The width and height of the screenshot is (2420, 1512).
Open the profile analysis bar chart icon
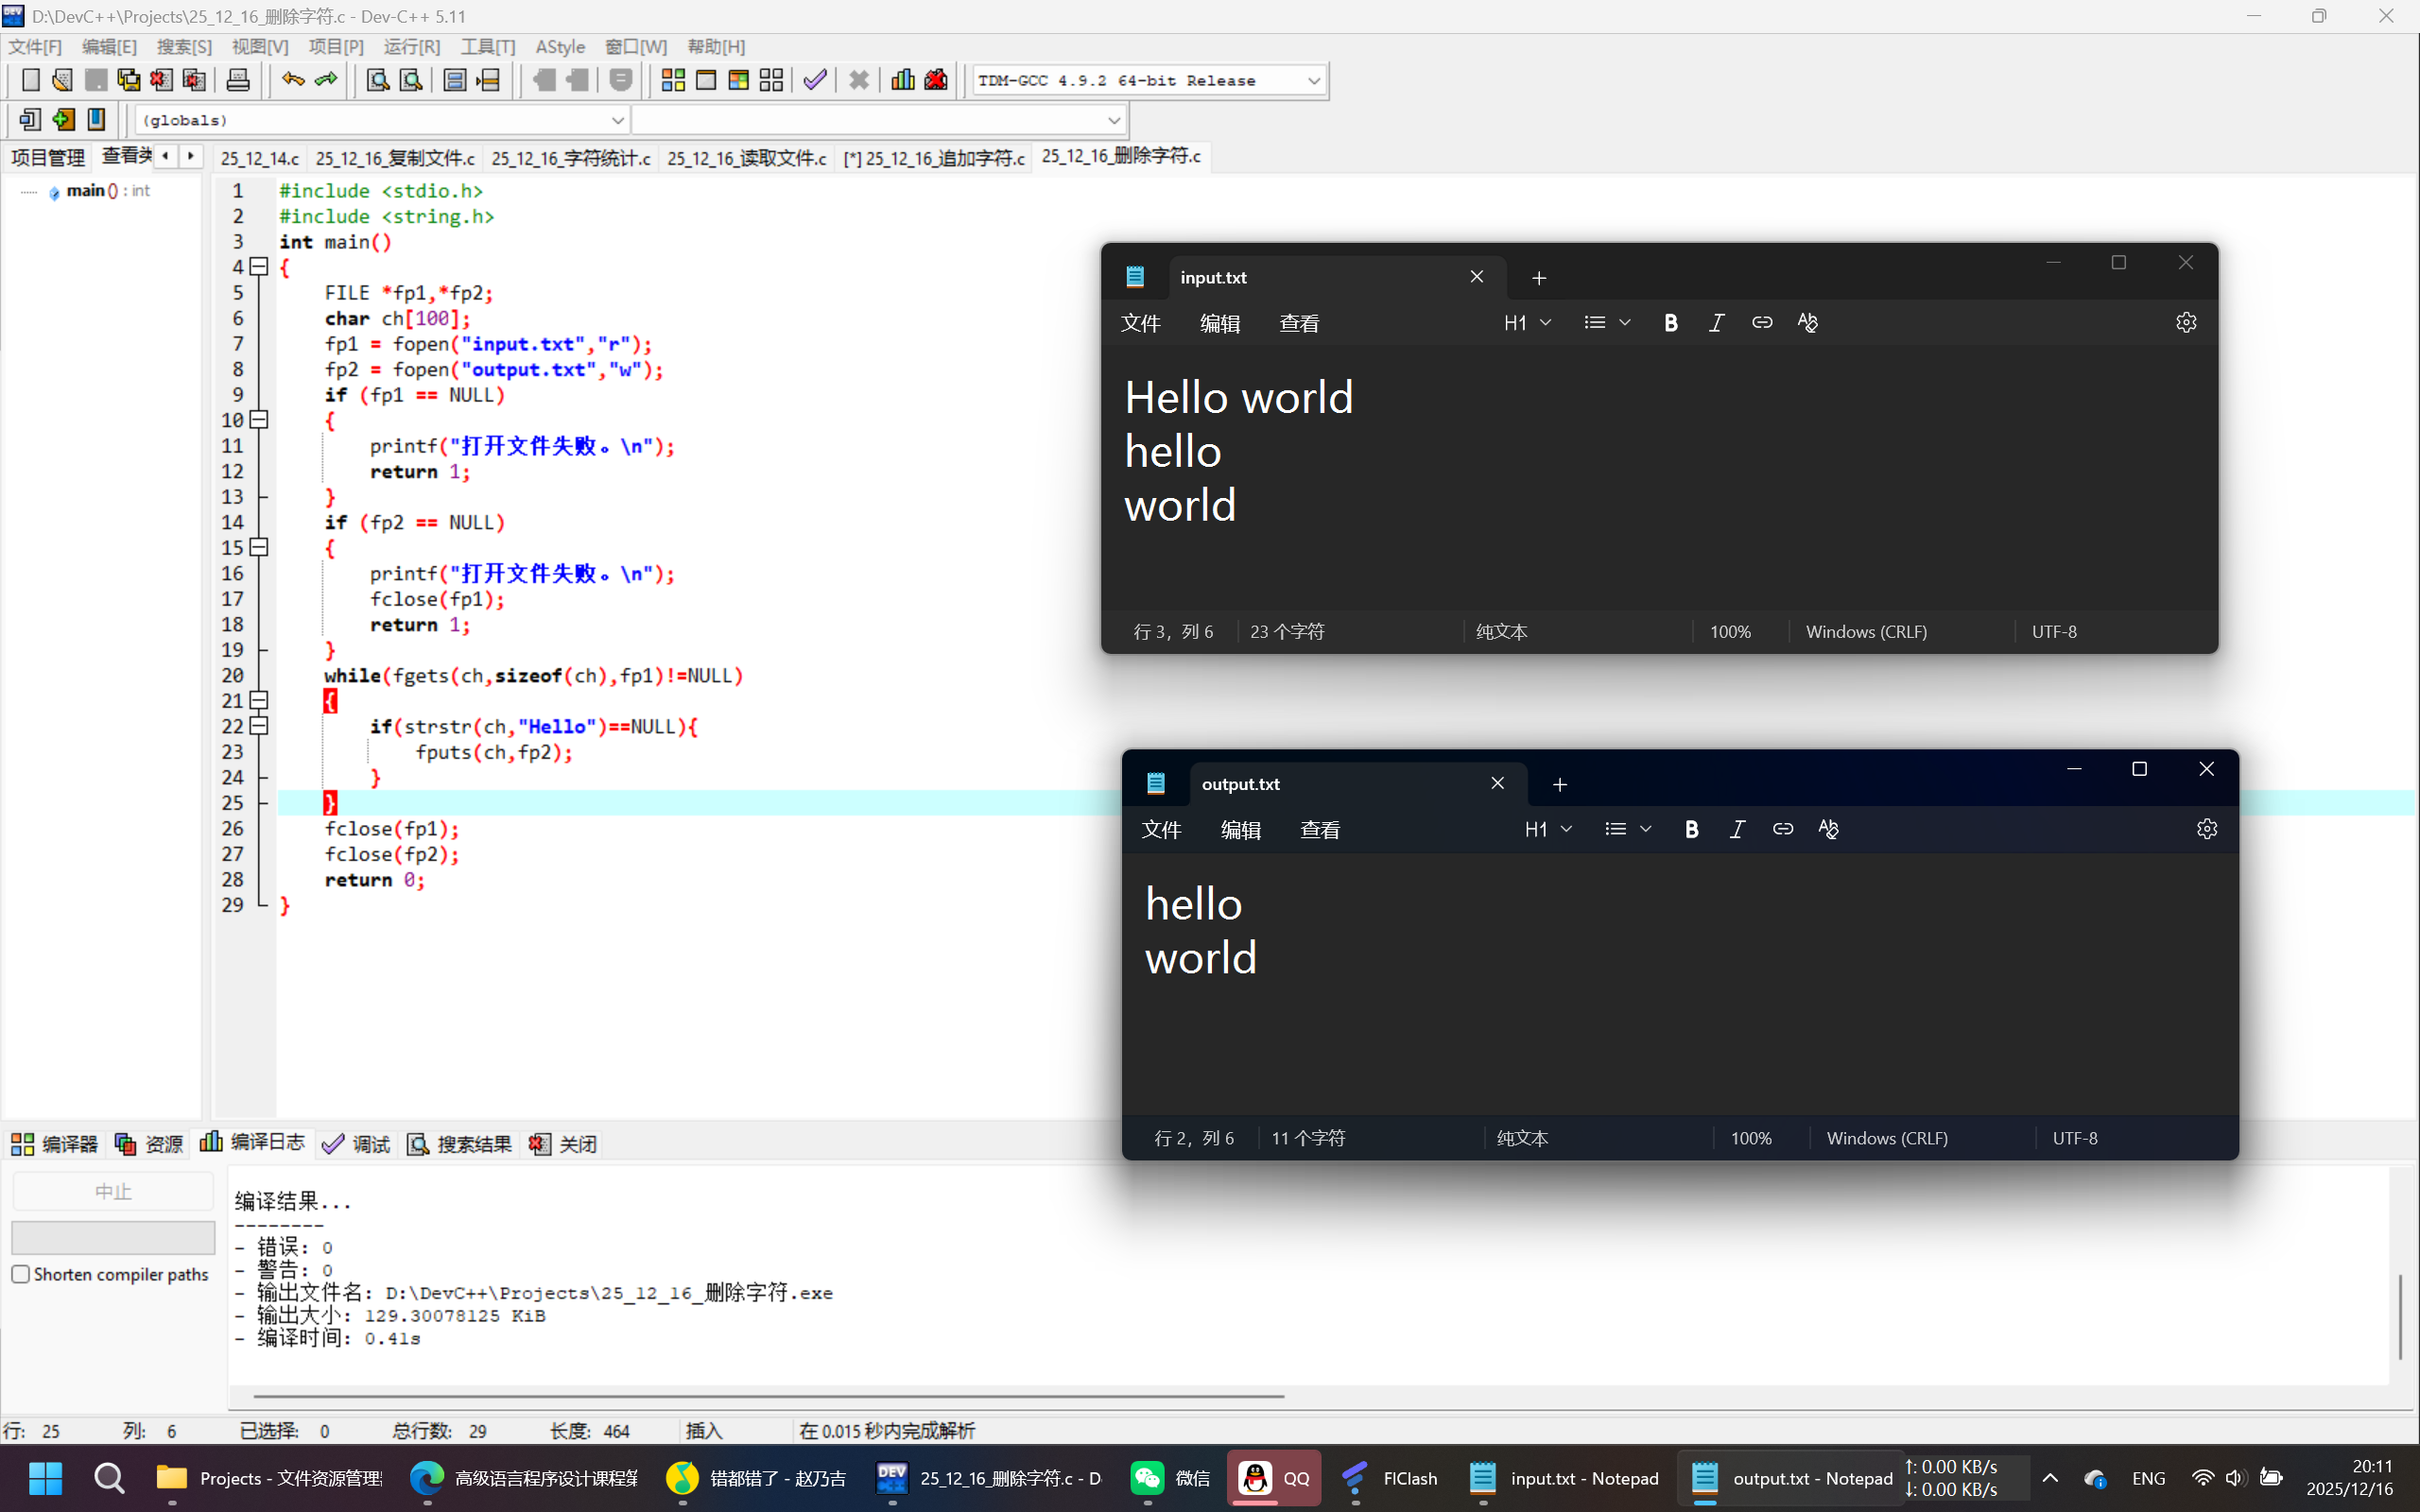click(x=902, y=80)
